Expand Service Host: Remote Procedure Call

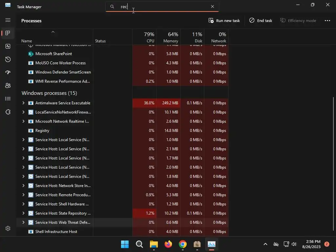23,195
